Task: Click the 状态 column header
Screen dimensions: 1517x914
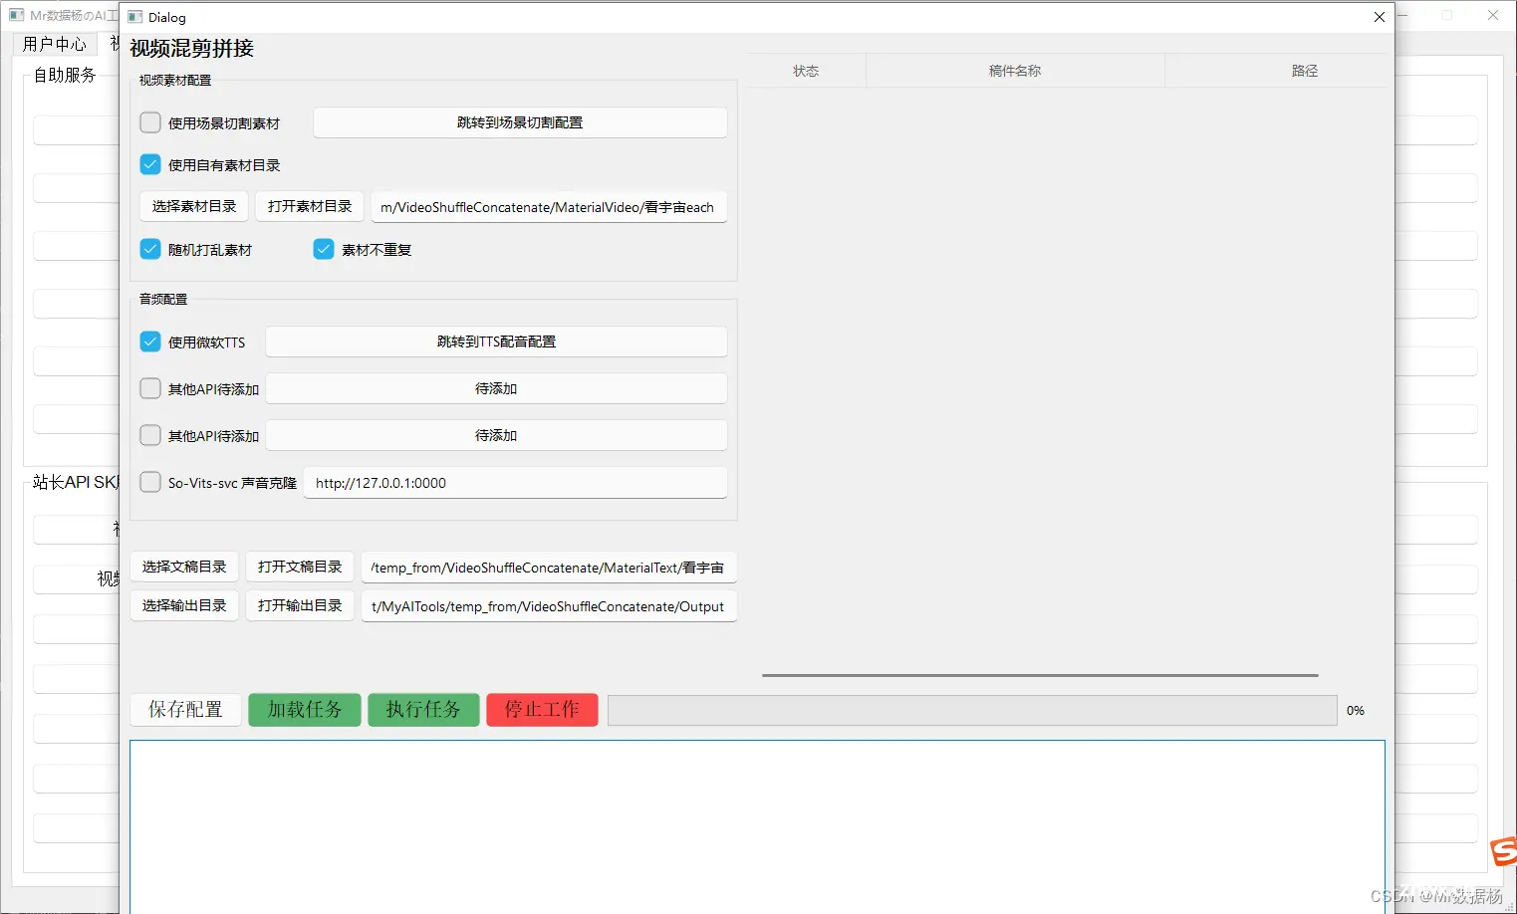Action: click(806, 71)
